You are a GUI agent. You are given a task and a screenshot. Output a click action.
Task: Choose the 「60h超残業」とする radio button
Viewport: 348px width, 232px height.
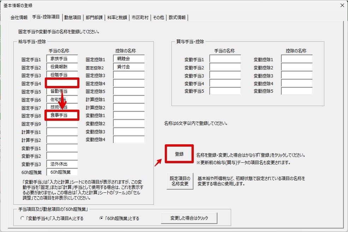click(x=102, y=219)
